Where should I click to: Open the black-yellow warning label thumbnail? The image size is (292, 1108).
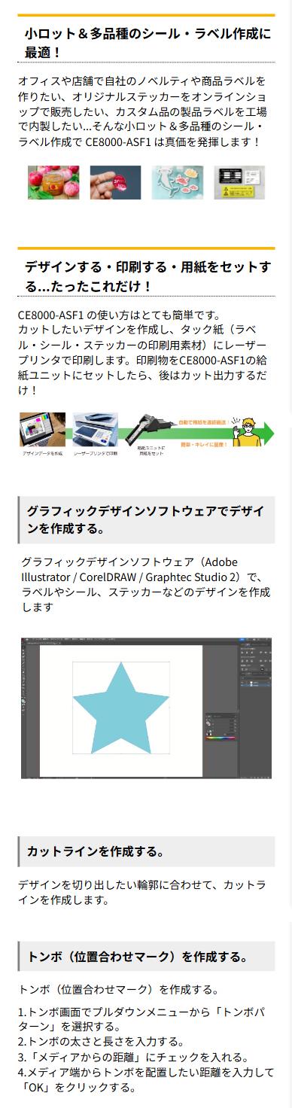point(239,182)
